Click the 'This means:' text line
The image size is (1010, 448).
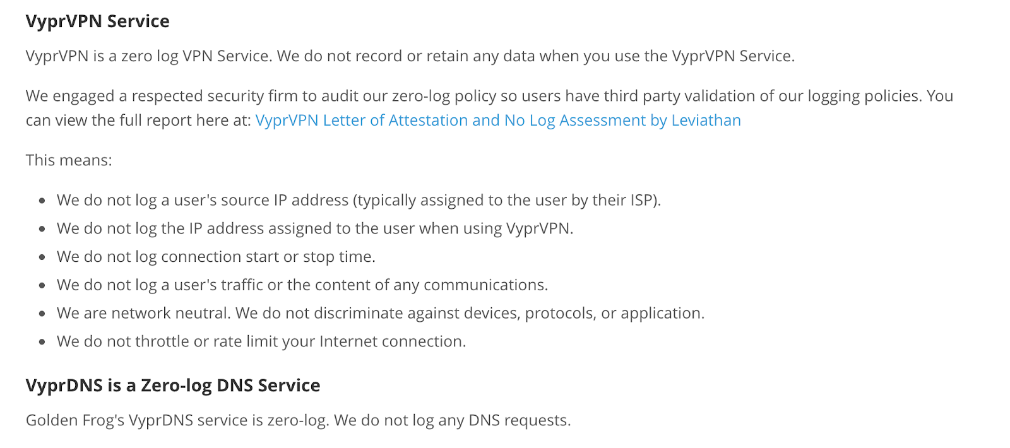click(x=69, y=160)
